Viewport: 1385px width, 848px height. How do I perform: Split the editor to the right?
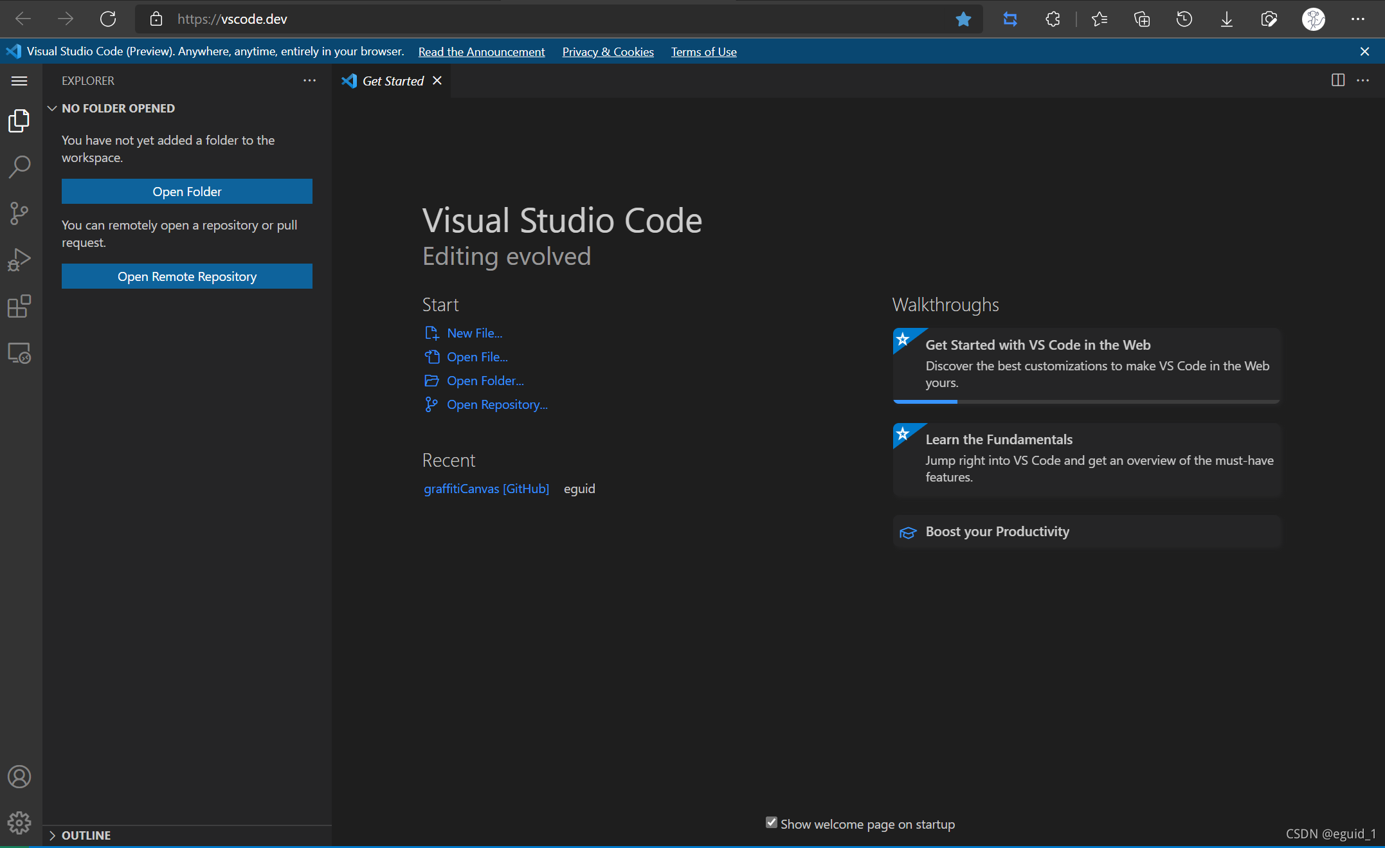point(1338,80)
